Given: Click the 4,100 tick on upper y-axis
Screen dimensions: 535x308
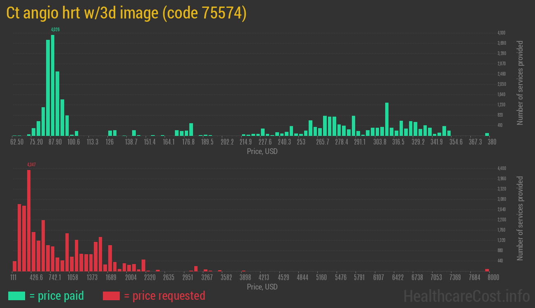Looking at the screenshot, I should 501,33.
